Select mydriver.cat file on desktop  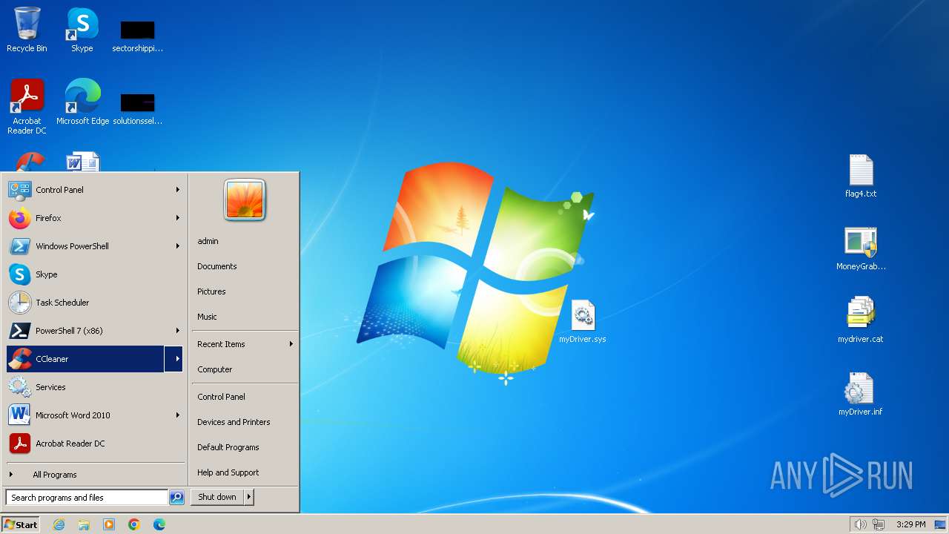[x=861, y=321]
